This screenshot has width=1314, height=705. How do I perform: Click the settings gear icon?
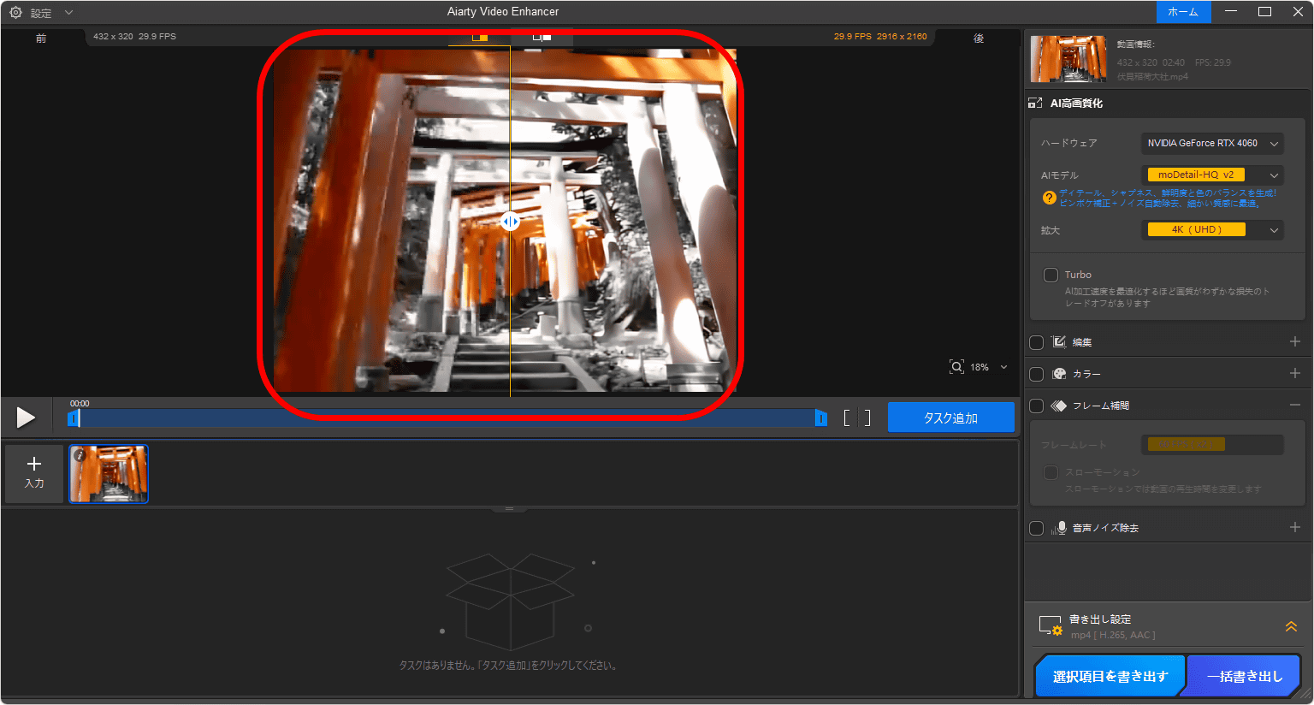[15, 13]
